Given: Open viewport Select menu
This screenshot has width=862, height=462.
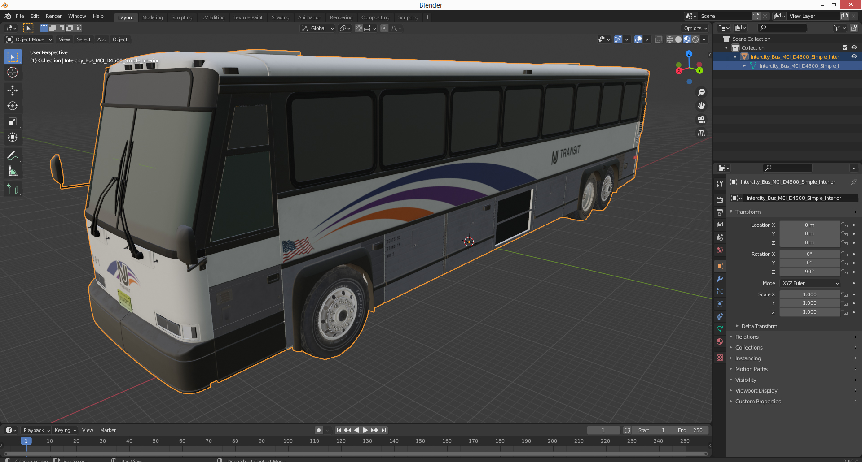Looking at the screenshot, I should (84, 39).
